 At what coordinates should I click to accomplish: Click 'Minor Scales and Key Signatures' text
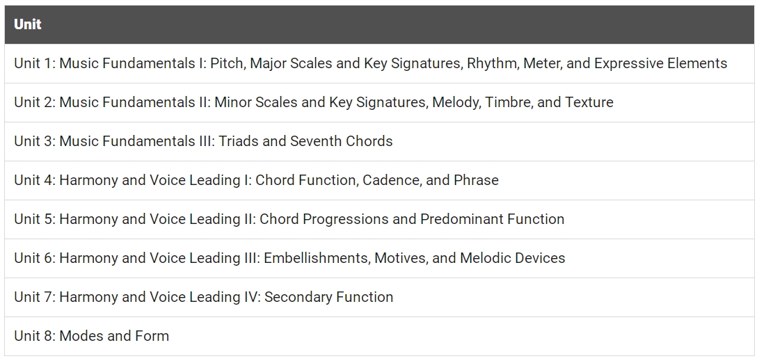(x=321, y=102)
